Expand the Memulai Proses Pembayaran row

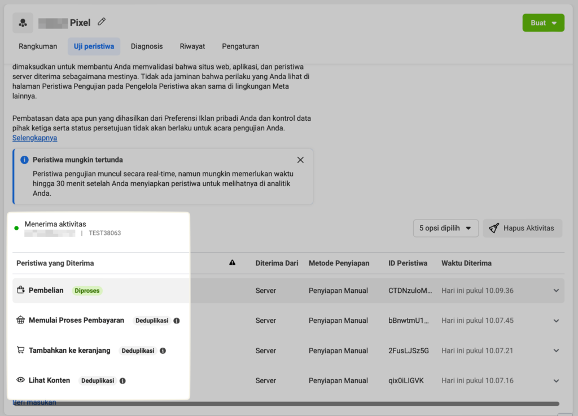click(556, 321)
